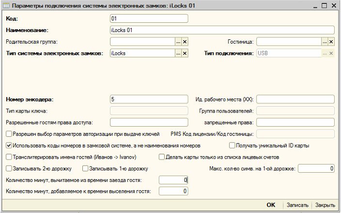Focus the запрещенные права field
This screenshot has width=341, height=213.
[295, 122]
